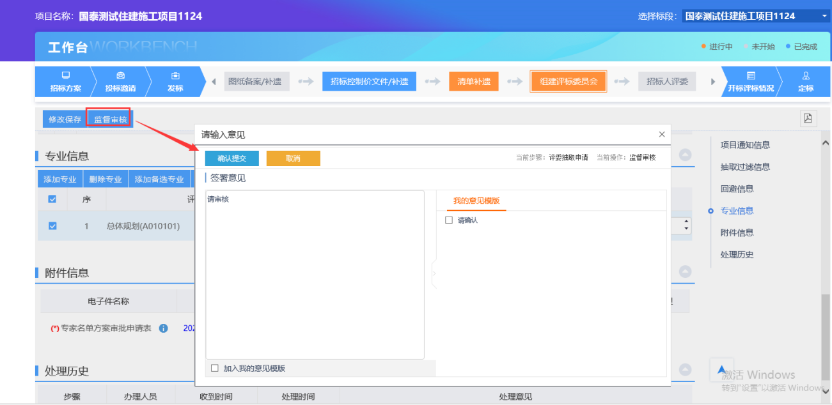Click the blue info icon beside 专家名单方案审批申请表
Viewport: 832px width, 405px height.
click(x=163, y=328)
